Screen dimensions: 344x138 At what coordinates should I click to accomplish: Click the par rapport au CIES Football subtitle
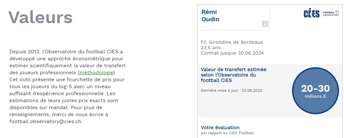tap(227, 133)
